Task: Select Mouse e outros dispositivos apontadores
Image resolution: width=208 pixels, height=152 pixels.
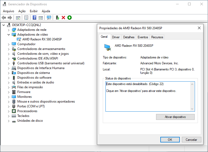Action: (x=46, y=102)
